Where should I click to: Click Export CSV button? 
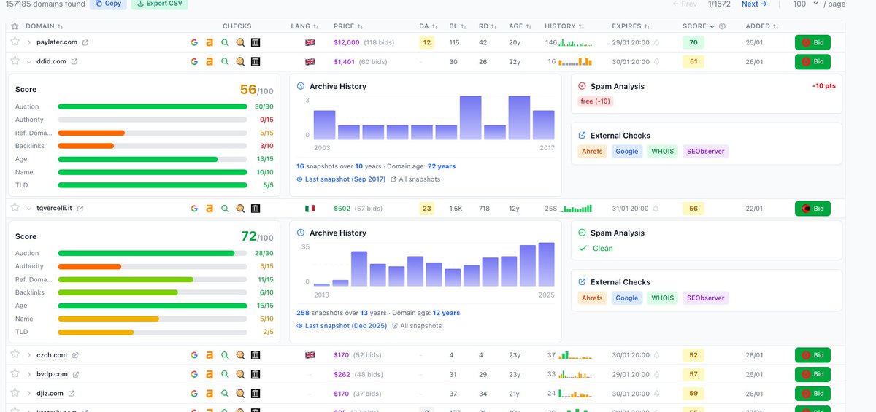159,4
